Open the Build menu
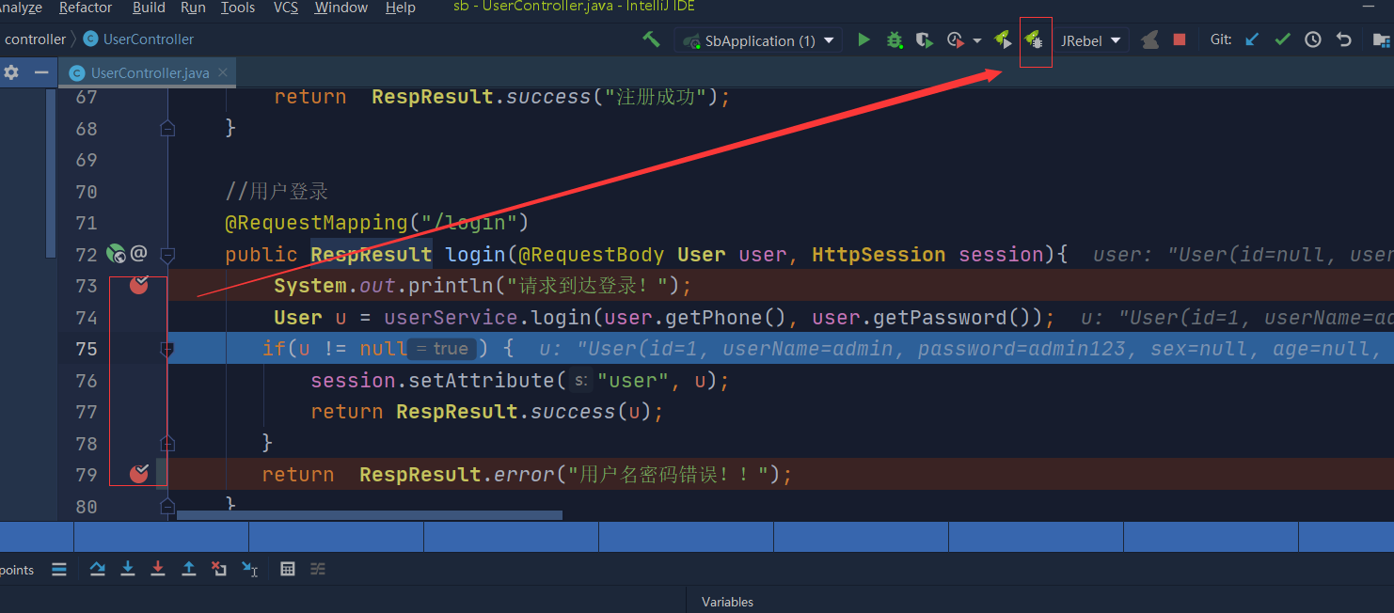 click(149, 8)
